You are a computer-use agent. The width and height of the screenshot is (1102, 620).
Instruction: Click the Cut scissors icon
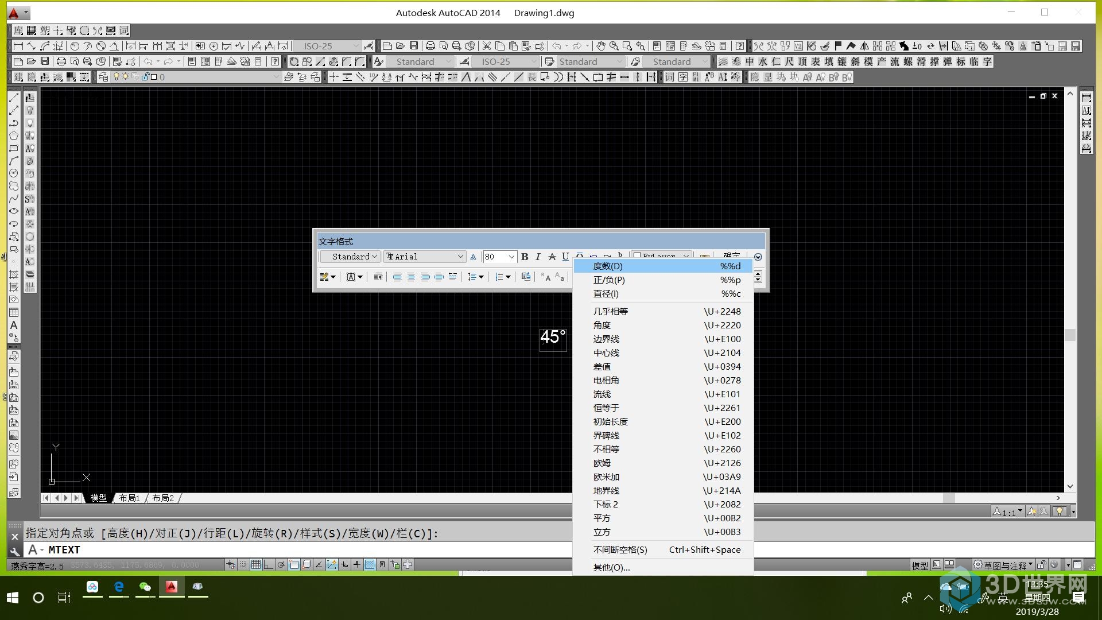[487, 46]
